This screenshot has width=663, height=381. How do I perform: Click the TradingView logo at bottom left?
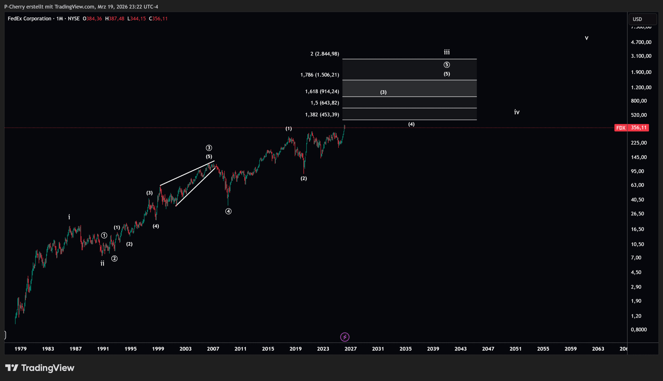pos(40,368)
